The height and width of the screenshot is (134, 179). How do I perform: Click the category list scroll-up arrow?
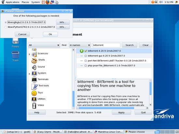click(74, 50)
